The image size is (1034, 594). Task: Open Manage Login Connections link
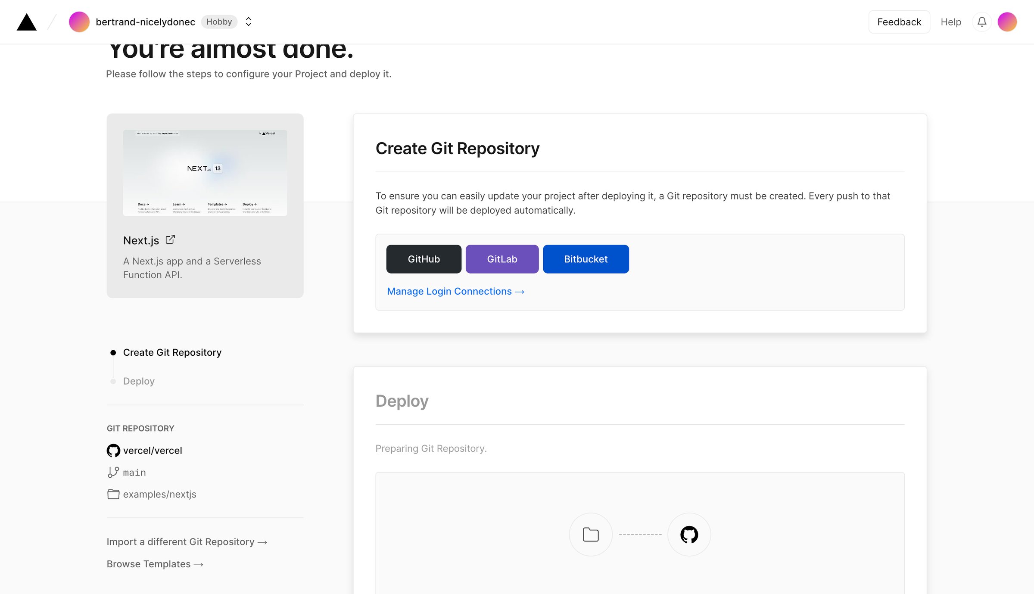pos(456,291)
